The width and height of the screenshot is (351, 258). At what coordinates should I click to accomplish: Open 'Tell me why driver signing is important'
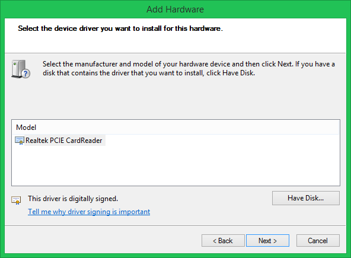[x=89, y=212]
